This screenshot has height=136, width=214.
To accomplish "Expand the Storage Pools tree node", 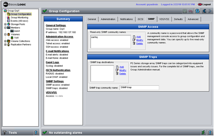I will coord(5,24).
